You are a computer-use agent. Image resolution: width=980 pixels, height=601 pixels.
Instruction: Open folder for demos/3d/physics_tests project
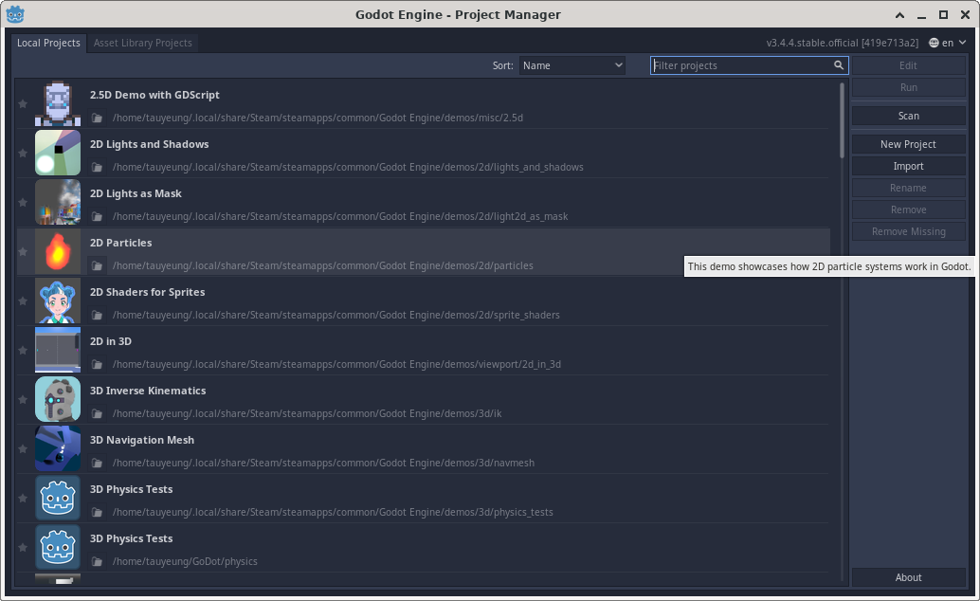click(x=97, y=512)
